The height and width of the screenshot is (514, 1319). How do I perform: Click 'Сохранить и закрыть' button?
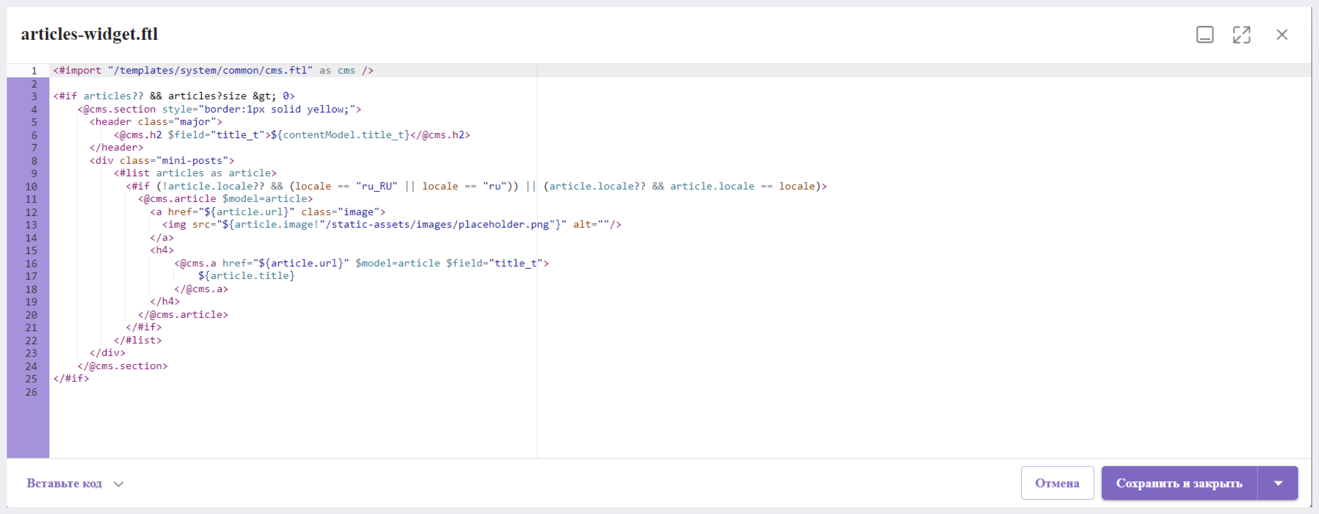tap(1179, 483)
